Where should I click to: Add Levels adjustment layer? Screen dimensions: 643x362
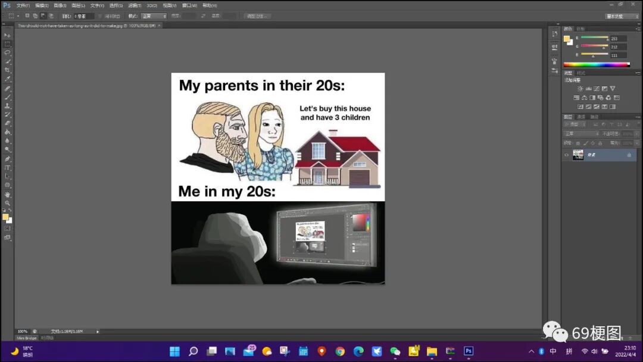point(588,89)
